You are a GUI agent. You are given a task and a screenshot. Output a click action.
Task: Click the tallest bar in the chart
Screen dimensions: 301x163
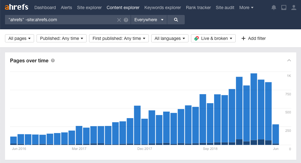(x=254, y=109)
